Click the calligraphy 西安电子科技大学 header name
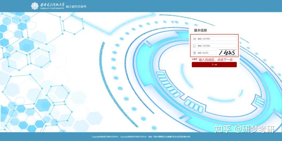Viewport: 282px width, 141px height. click(x=52, y=4)
